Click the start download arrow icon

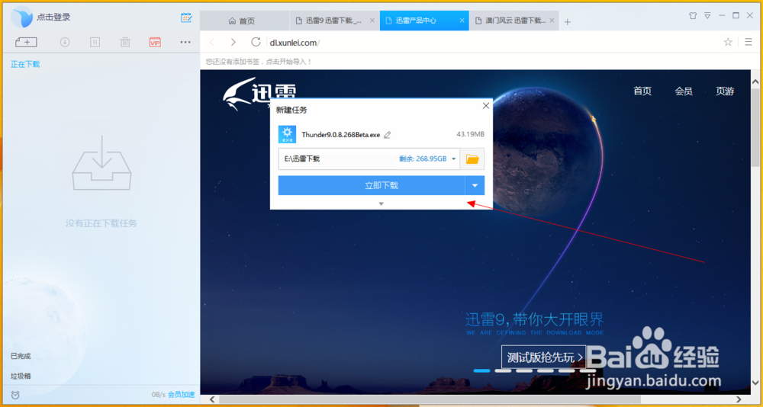pos(65,43)
